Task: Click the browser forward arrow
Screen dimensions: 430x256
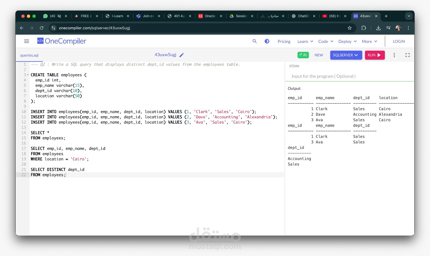Action: pyautogui.click(x=31, y=28)
